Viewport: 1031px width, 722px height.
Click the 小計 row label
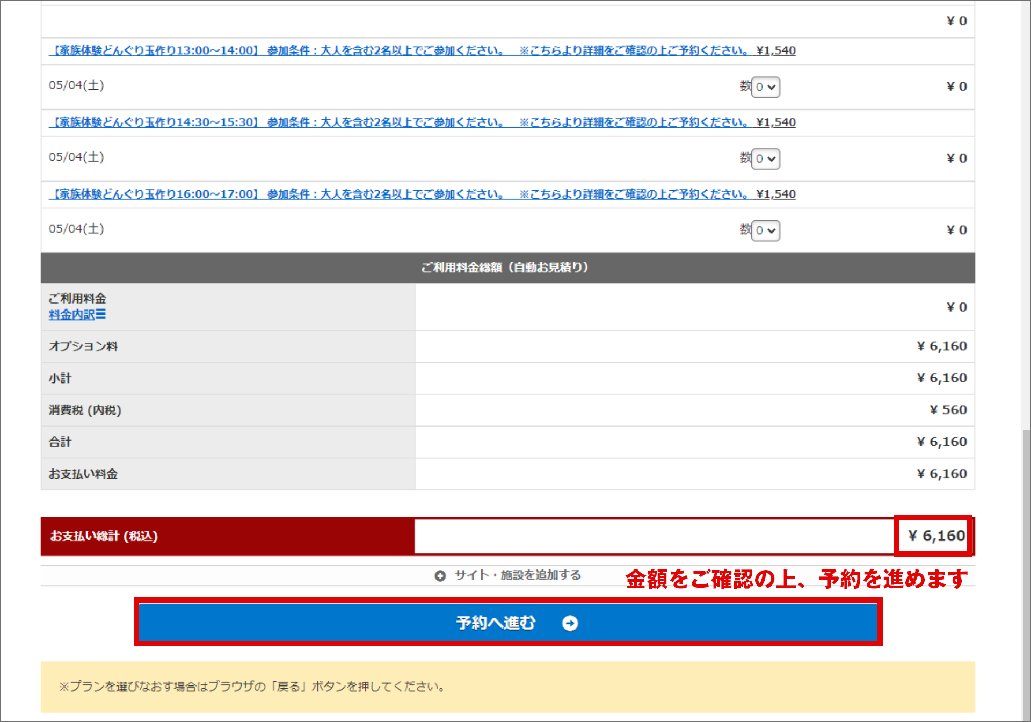[60, 378]
